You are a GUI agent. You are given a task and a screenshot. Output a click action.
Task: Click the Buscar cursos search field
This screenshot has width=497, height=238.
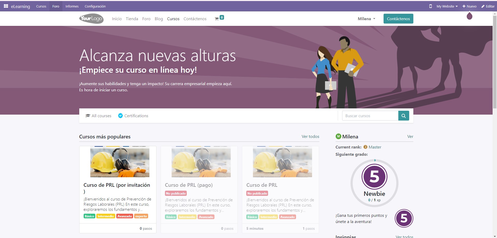(x=370, y=116)
